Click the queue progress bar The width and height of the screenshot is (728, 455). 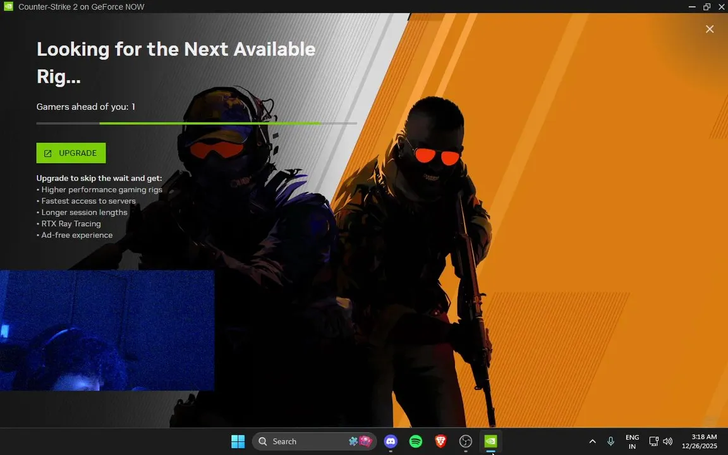(197, 123)
